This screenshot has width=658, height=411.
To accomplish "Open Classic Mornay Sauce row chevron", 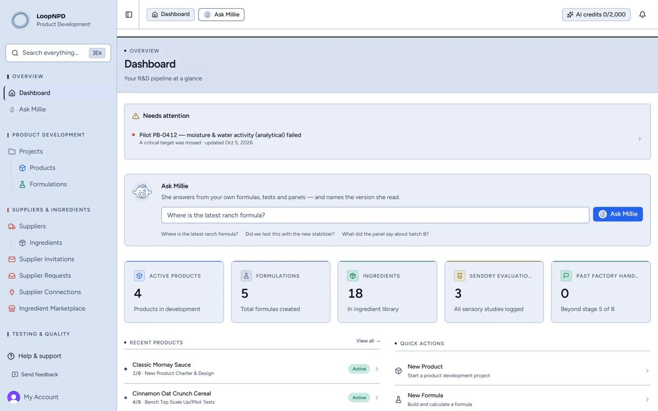I will click(x=377, y=369).
